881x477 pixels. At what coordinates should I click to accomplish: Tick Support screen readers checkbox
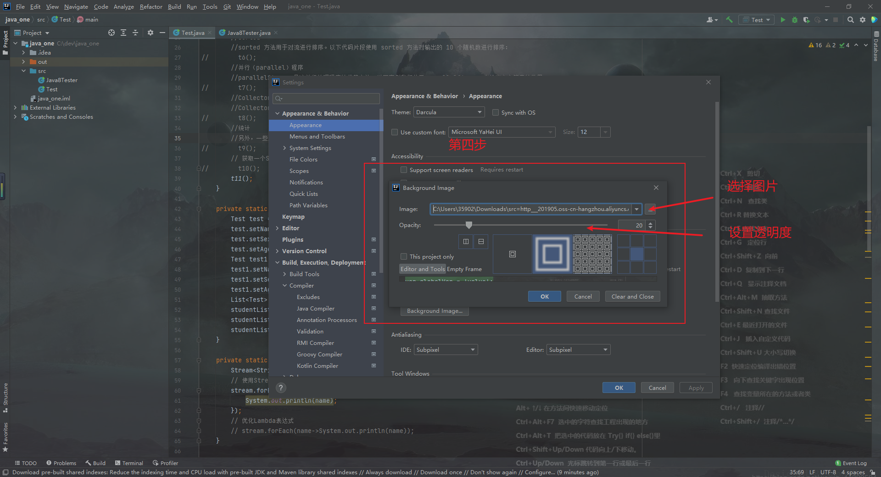click(x=404, y=170)
